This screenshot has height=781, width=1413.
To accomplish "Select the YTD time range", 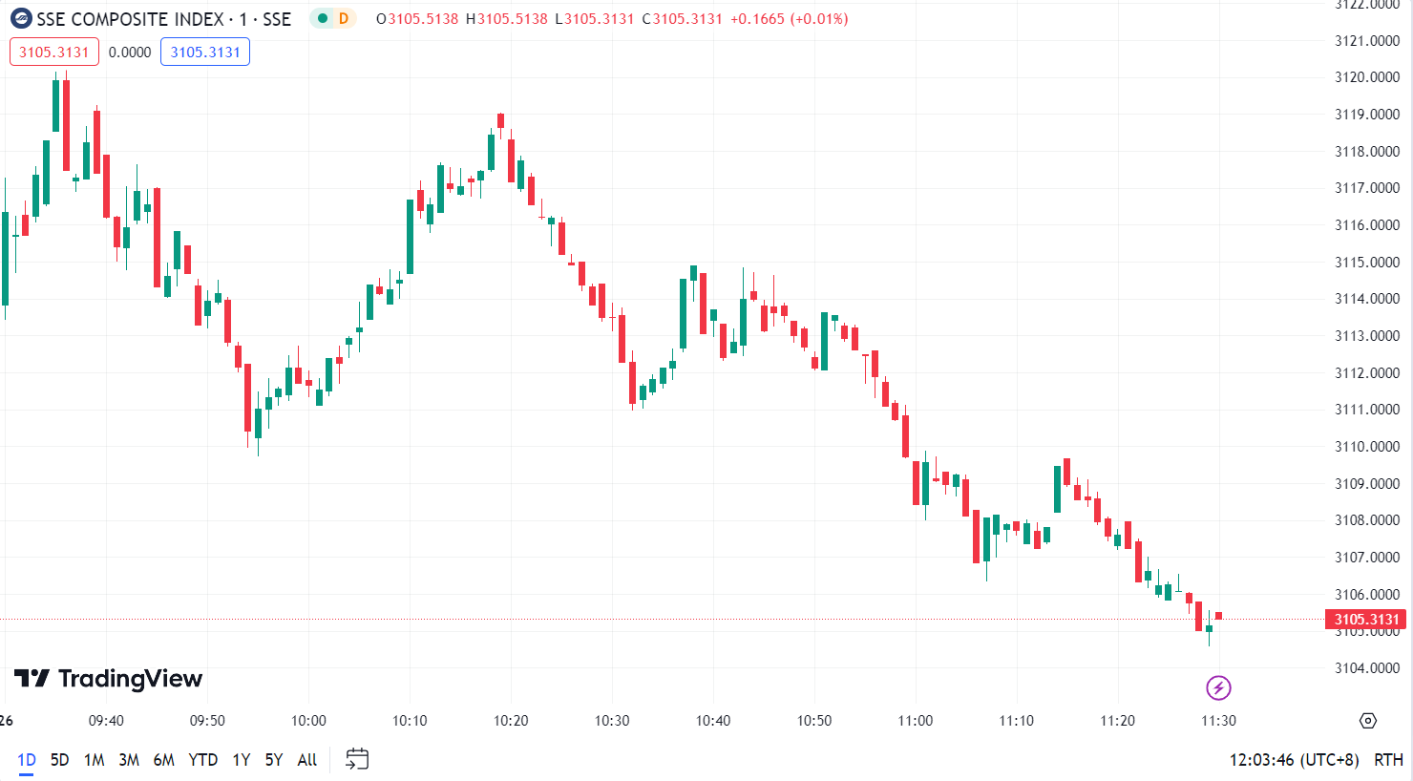I will click(202, 760).
